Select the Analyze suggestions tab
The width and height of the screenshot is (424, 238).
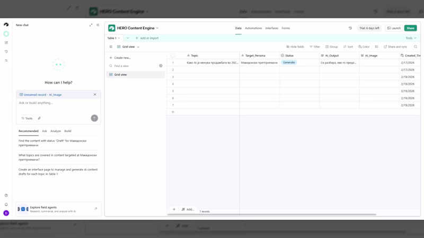[56, 131]
